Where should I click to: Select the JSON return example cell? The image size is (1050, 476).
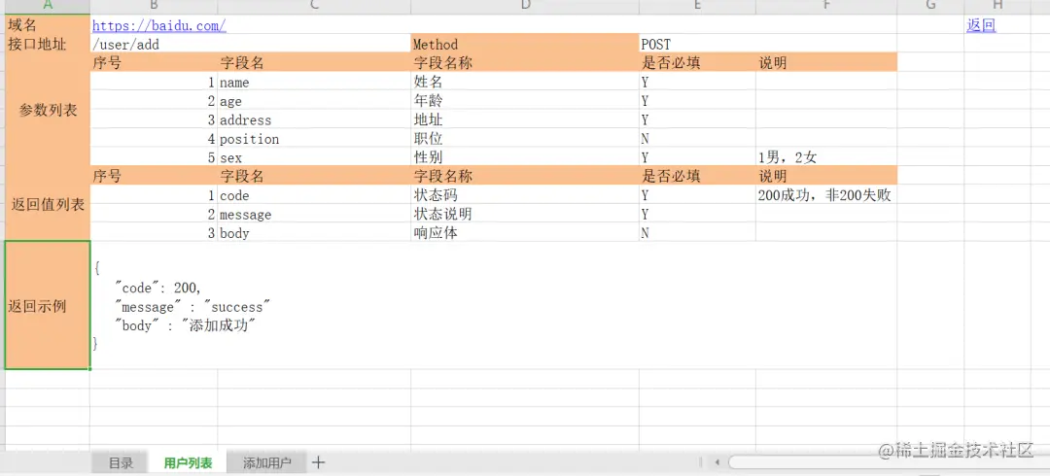pyautogui.click(x=494, y=305)
